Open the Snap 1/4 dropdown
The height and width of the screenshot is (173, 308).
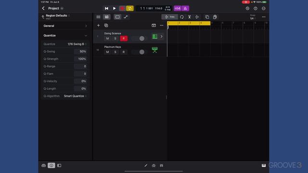point(253,17)
